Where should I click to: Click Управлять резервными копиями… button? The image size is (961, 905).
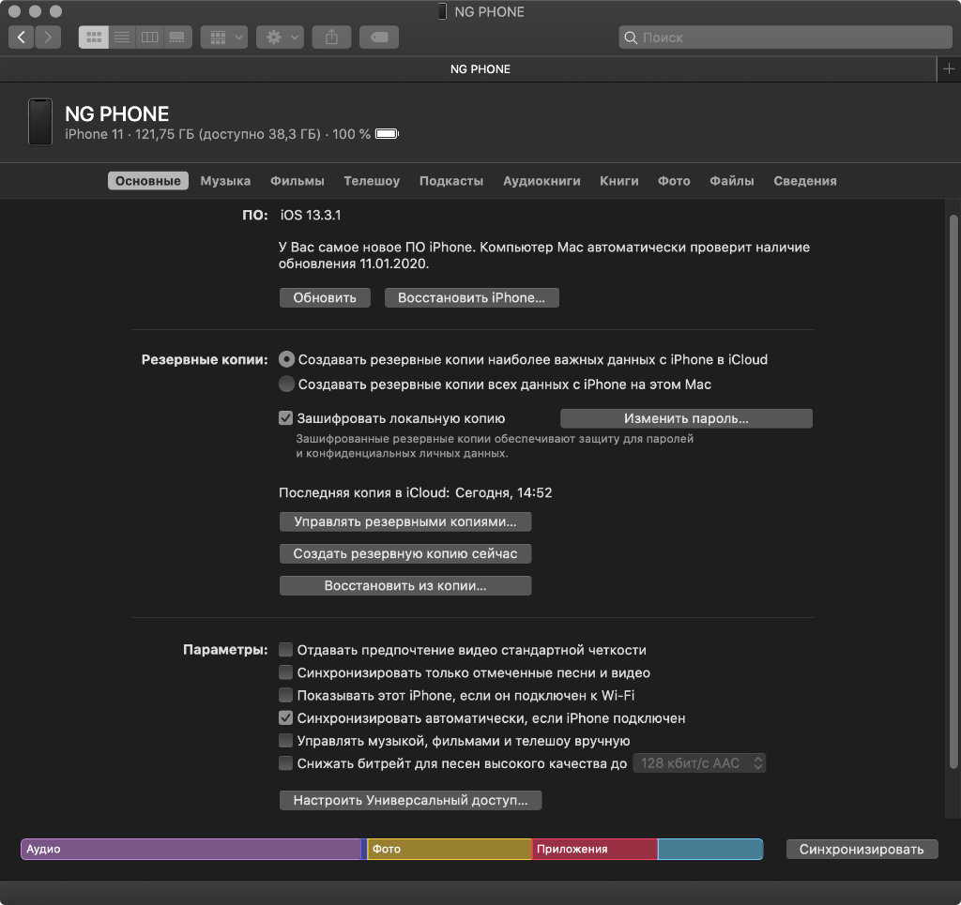point(405,521)
